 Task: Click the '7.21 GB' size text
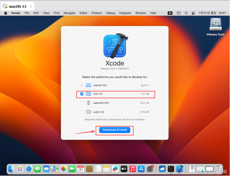(x=145, y=94)
